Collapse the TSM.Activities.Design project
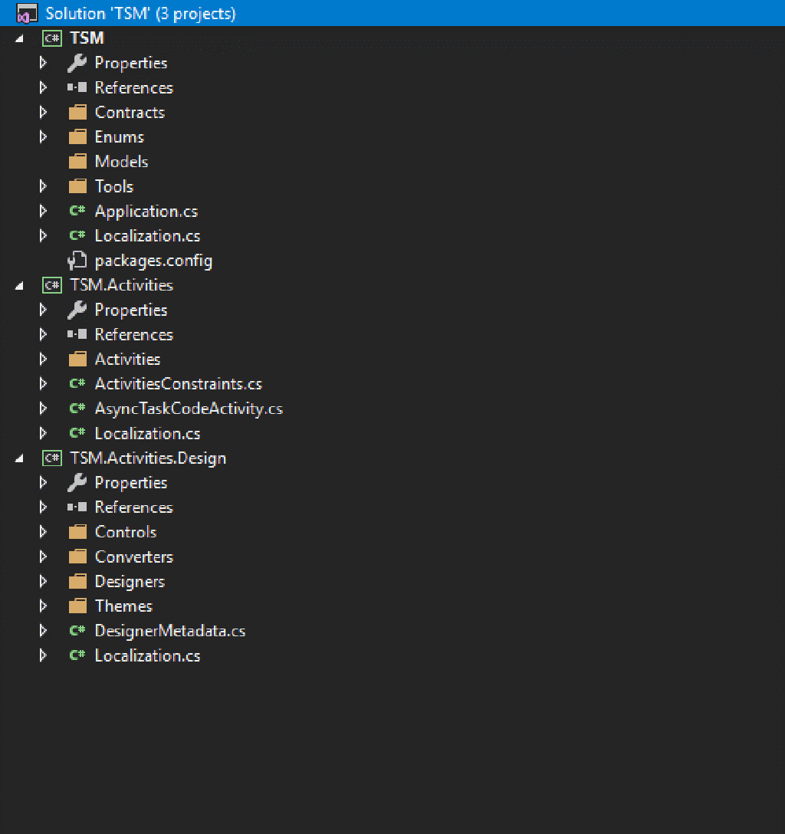Screen dimensions: 785x834 [19, 458]
